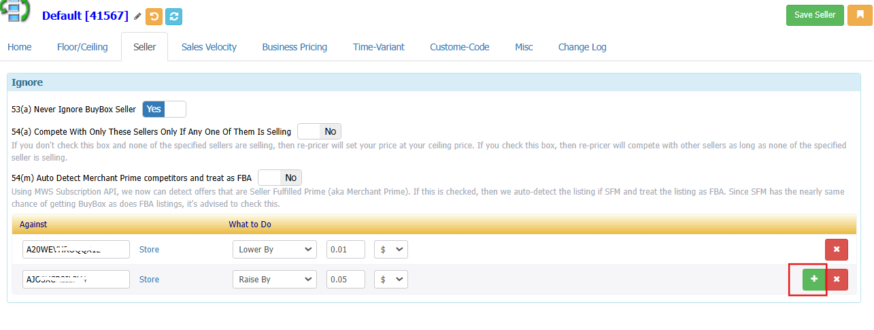The width and height of the screenshot is (874, 330).
Task: Open the Lower By action dropdown
Action: [274, 250]
